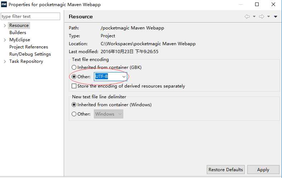
Task: Open Project References page
Action: [x=29, y=47]
